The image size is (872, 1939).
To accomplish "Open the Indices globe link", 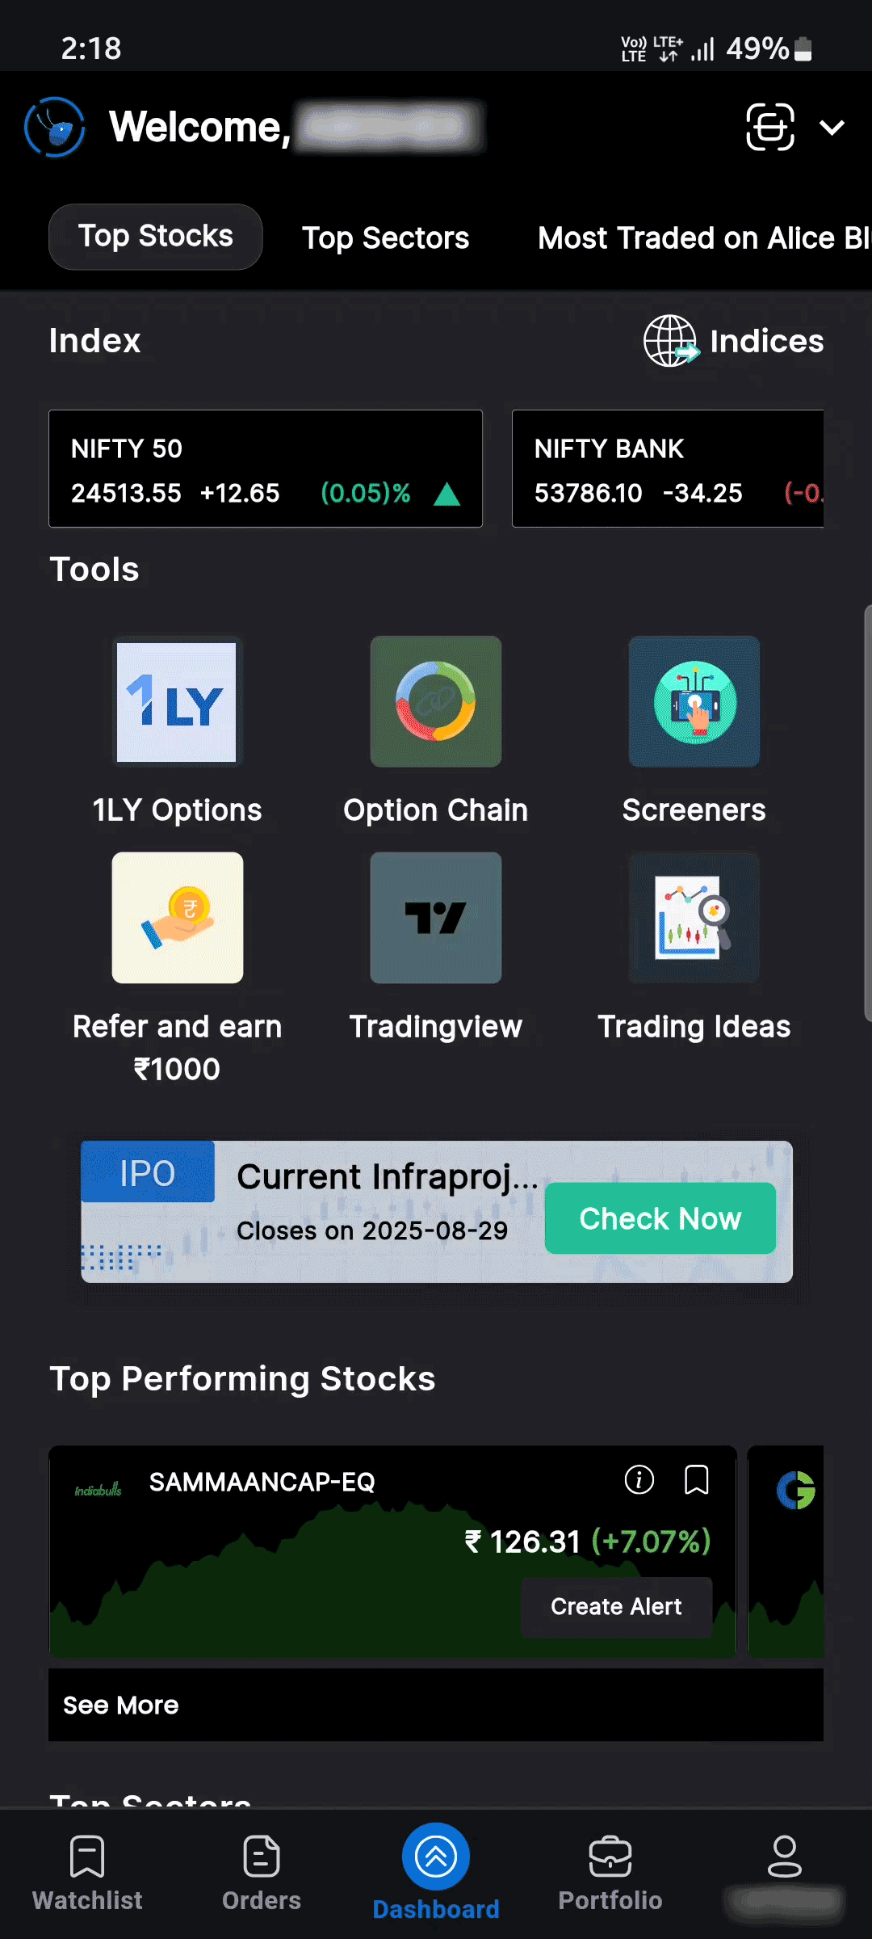I will 733,341.
